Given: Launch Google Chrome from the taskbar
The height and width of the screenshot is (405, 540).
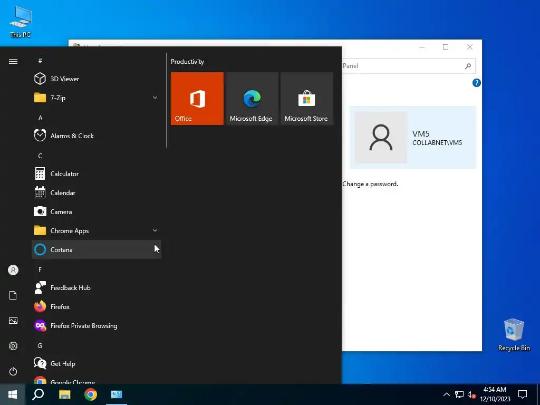Looking at the screenshot, I should 91,394.
